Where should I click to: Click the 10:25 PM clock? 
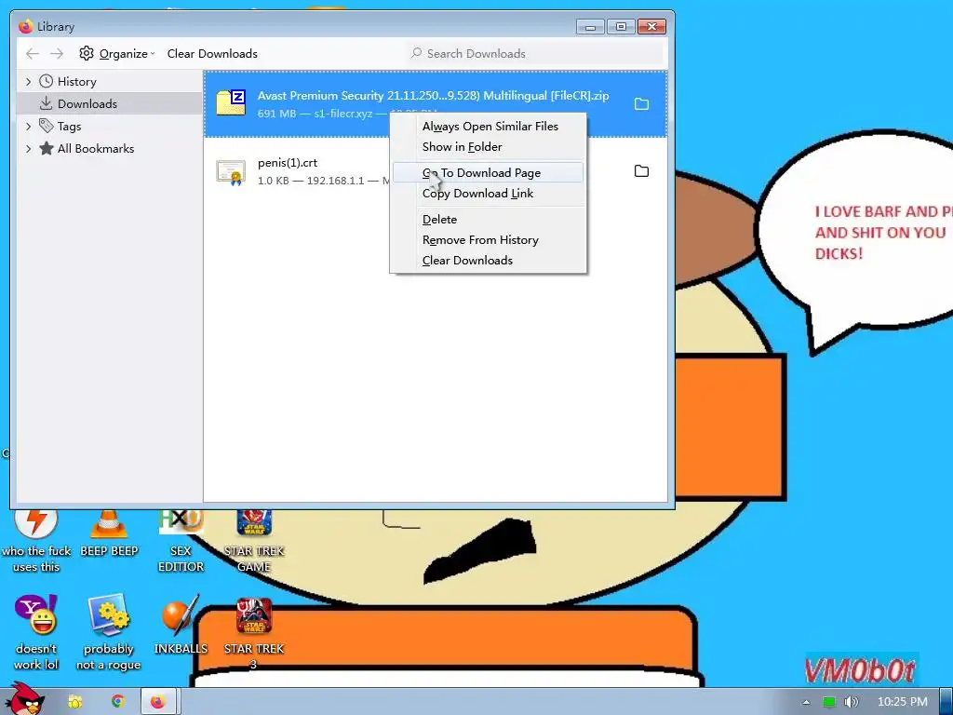point(903,702)
